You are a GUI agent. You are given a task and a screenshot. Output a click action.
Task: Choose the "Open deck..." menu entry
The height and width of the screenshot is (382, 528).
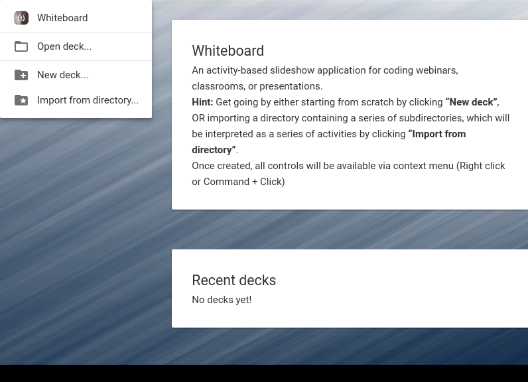(x=76, y=46)
